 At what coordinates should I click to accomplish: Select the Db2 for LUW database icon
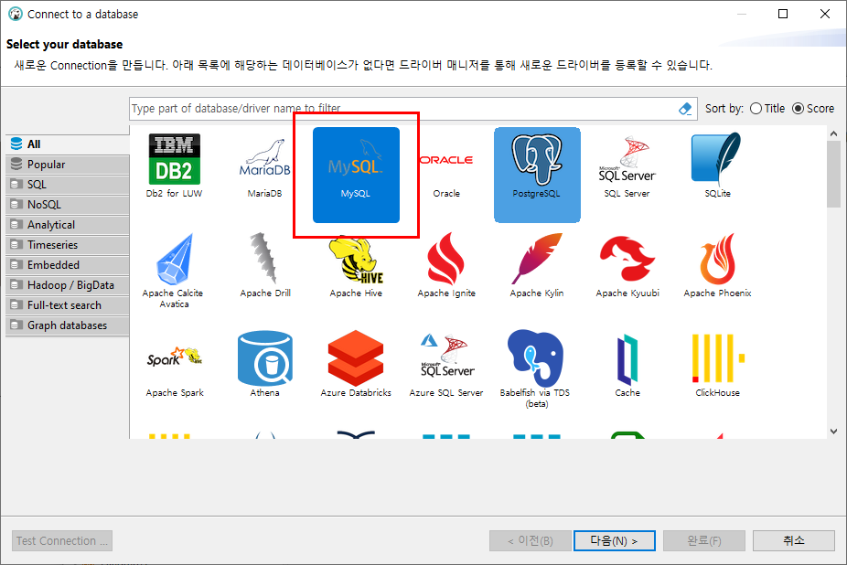tap(174, 160)
